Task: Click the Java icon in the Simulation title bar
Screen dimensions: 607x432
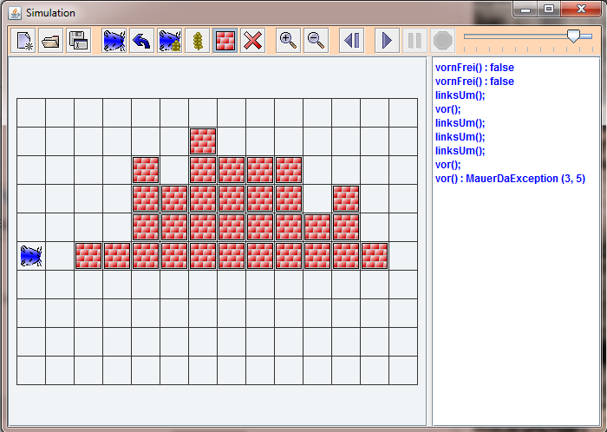Action: click(x=15, y=13)
